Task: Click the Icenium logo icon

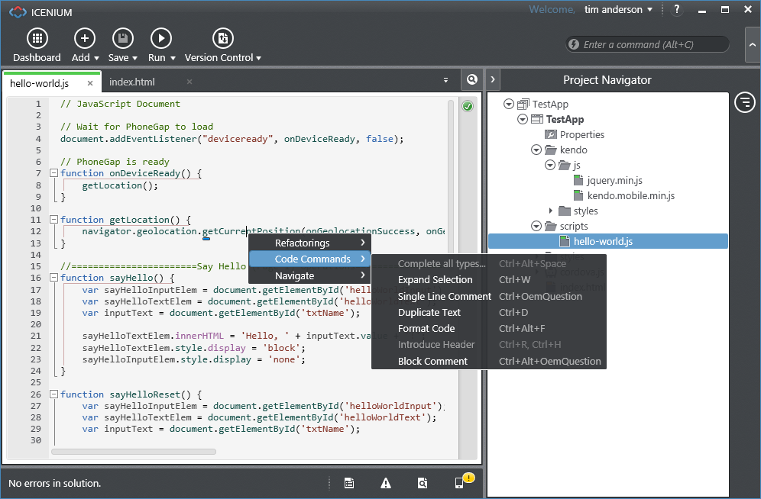Action: (x=18, y=12)
